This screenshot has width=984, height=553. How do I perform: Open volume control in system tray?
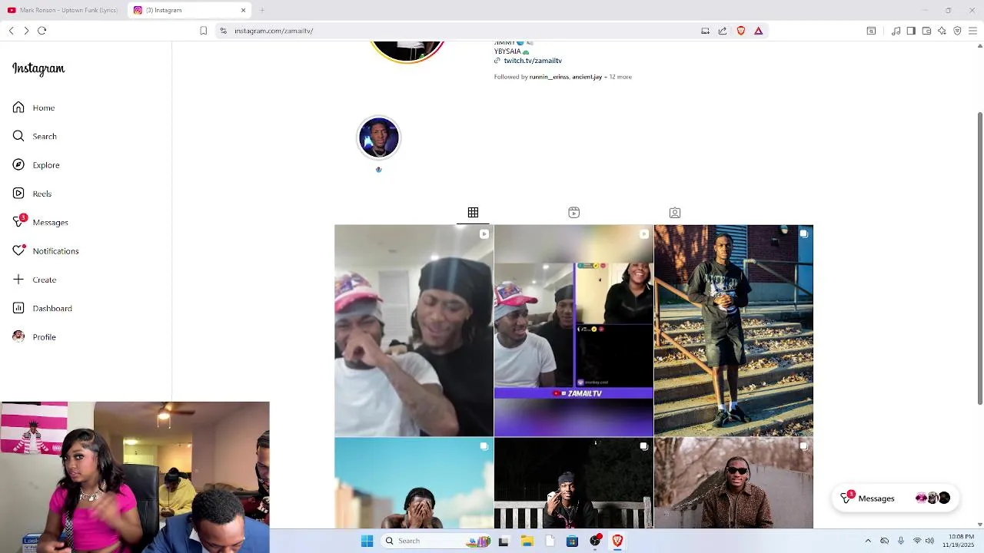[x=929, y=541]
